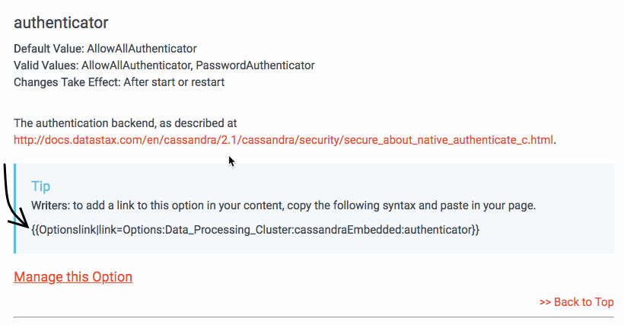
Task: Click the horizontal divider line below links
Action: click(314, 317)
